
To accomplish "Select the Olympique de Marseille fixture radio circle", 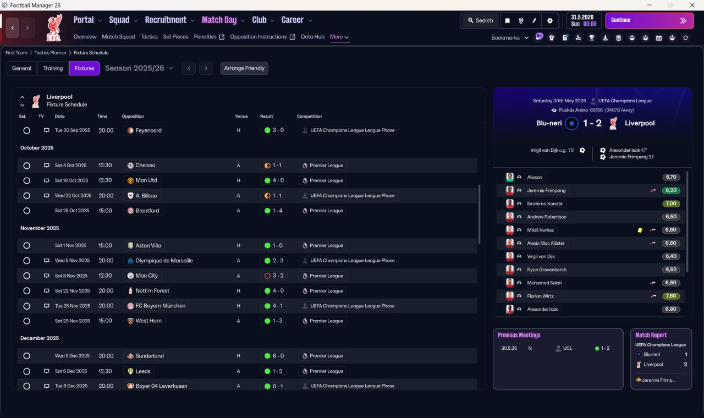I will pyautogui.click(x=26, y=261).
